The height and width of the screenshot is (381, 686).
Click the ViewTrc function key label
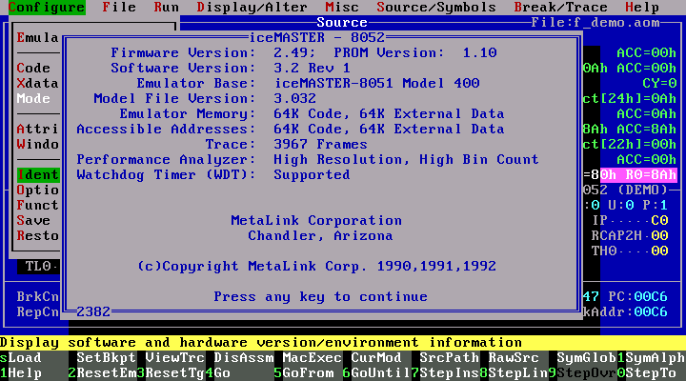[x=175, y=358]
